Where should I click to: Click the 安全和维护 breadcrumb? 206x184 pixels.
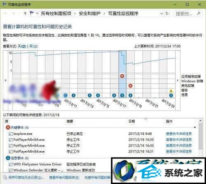[89, 14]
